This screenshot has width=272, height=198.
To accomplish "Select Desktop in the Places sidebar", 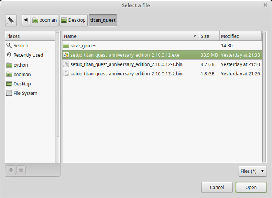I will (x=30, y=84).
